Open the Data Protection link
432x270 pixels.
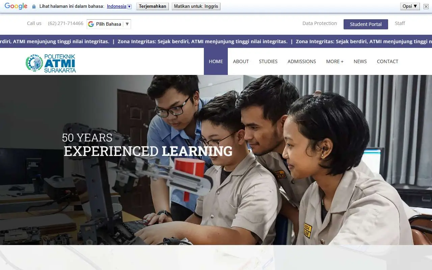pyautogui.click(x=320, y=23)
